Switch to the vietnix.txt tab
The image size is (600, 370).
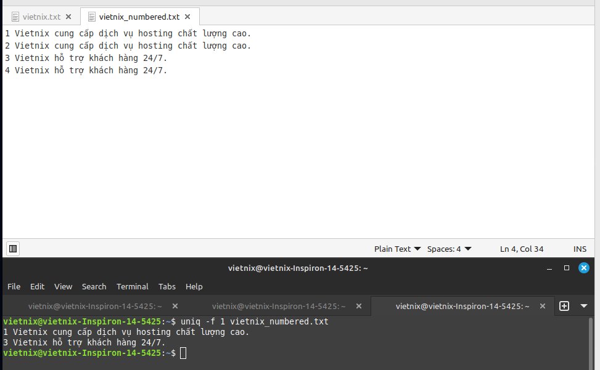coord(41,17)
